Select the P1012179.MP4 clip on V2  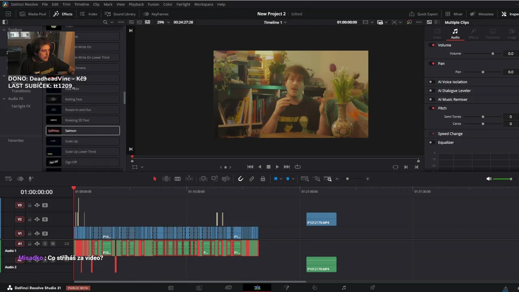(321, 219)
